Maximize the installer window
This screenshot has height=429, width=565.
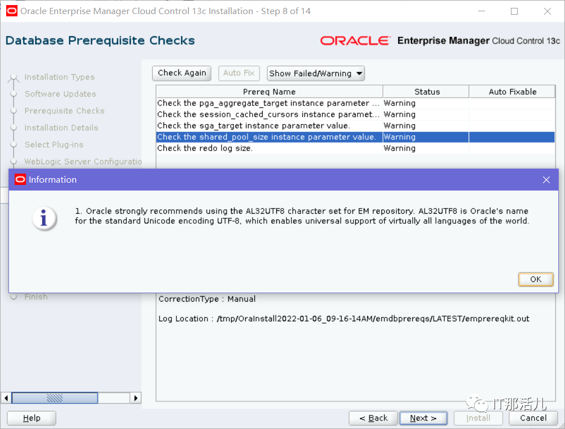(514, 11)
